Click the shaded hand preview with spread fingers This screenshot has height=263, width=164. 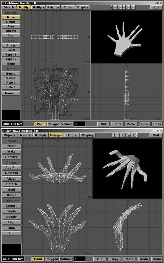coord(124,37)
